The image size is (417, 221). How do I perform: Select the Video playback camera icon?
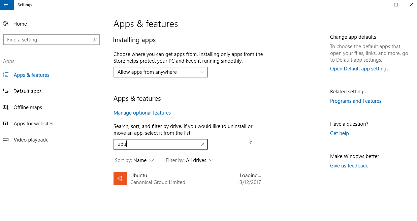5,140
